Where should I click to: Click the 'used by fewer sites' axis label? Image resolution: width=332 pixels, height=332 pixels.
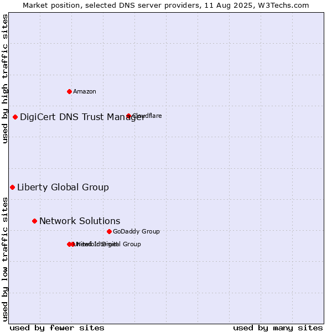(57, 328)
